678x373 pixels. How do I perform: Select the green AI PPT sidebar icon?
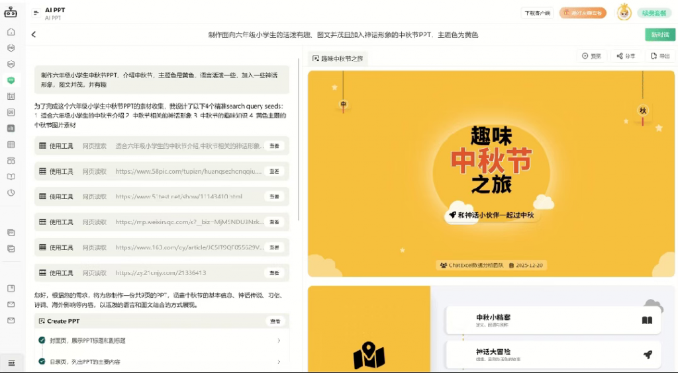pyautogui.click(x=11, y=80)
